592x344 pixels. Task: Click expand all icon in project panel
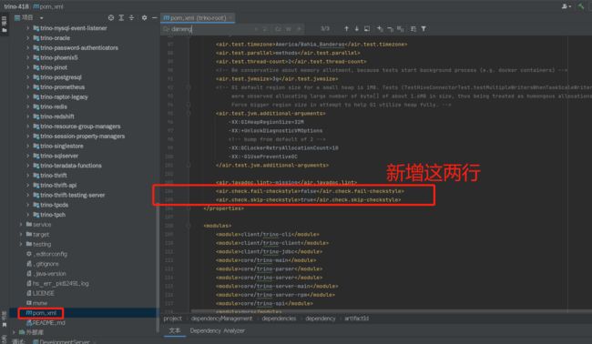click(x=121, y=17)
